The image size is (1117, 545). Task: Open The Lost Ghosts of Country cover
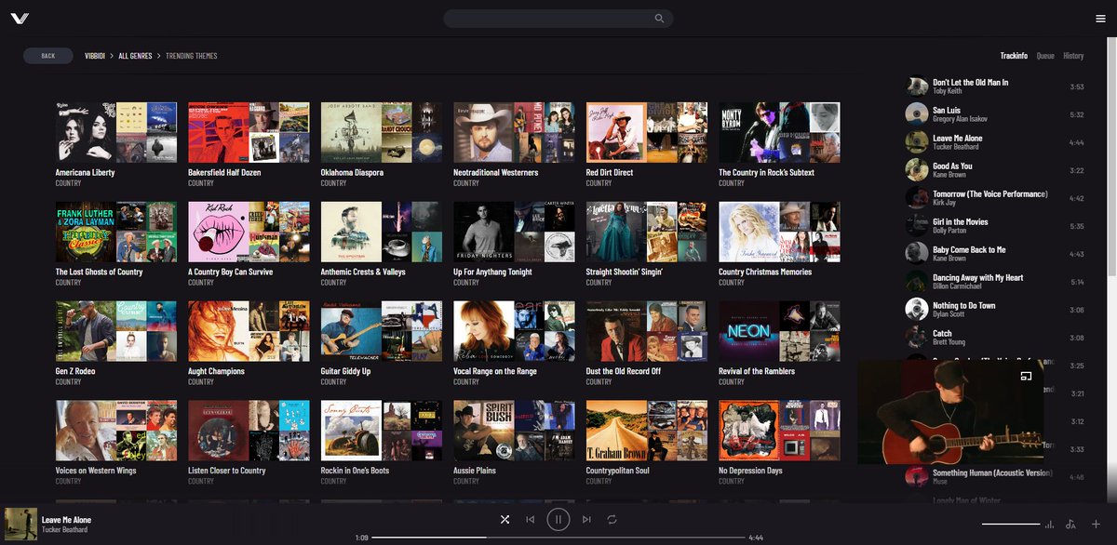[116, 232]
